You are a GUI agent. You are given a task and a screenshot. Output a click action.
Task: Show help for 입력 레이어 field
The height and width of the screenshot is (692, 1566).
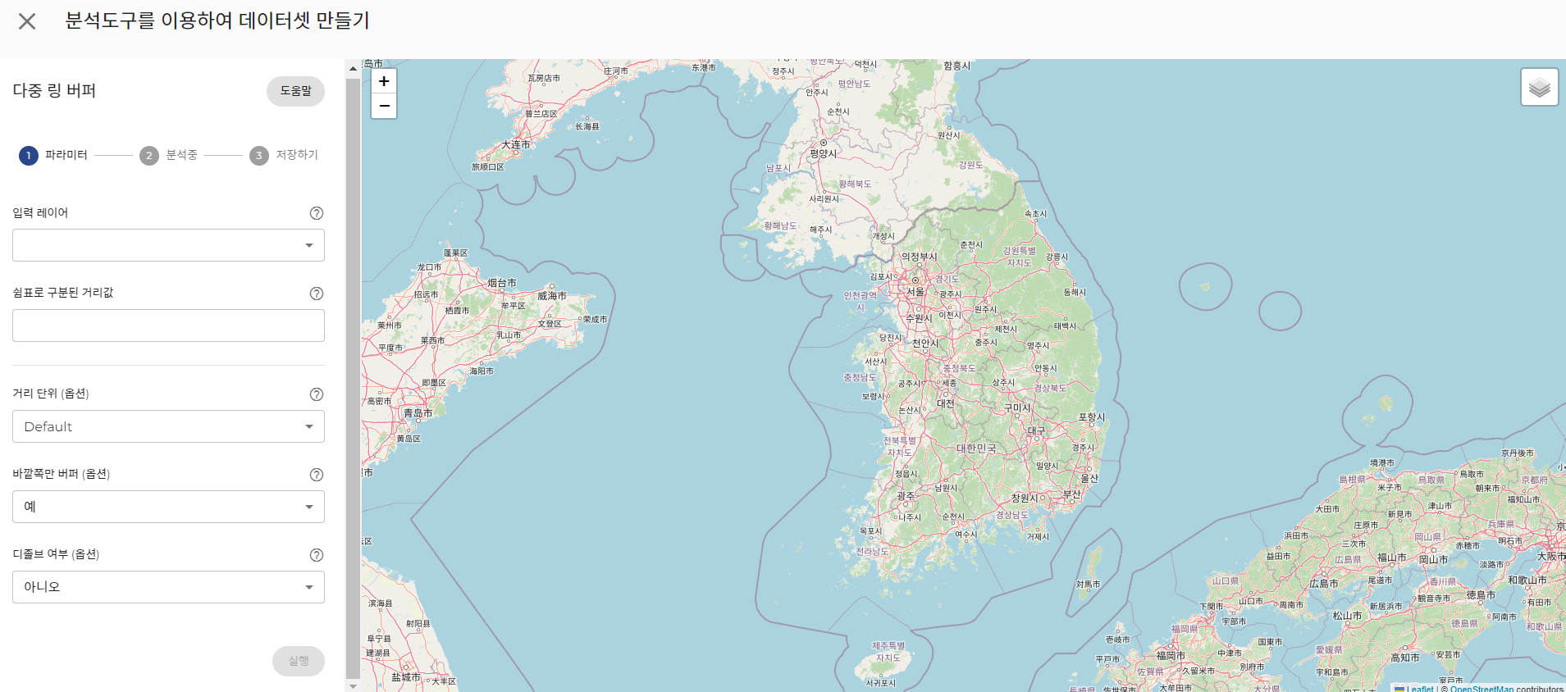317,213
